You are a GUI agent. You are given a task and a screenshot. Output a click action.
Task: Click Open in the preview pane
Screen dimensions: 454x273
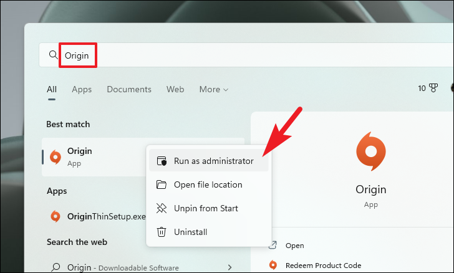294,246
